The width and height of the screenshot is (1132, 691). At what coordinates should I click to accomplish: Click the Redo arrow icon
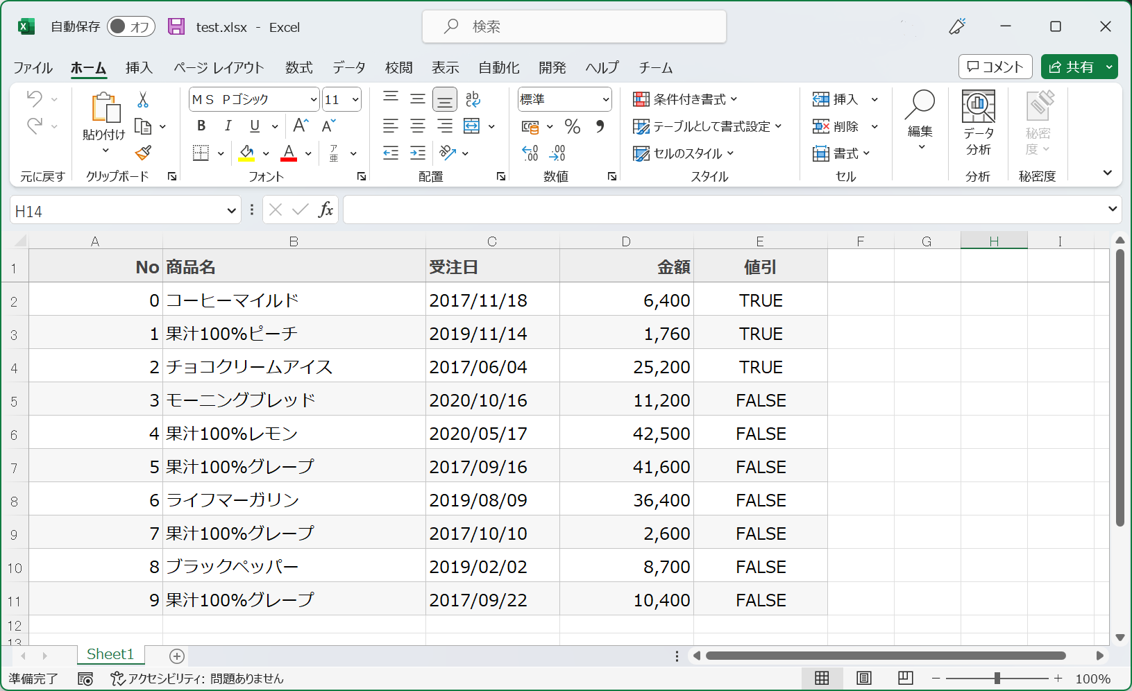(x=34, y=126)
